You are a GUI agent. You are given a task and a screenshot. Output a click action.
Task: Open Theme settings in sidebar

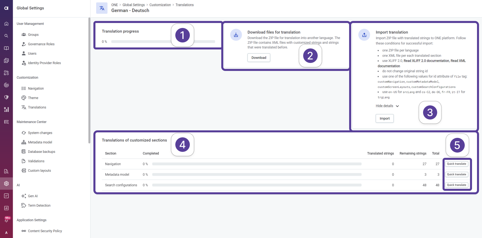point(33,98)
